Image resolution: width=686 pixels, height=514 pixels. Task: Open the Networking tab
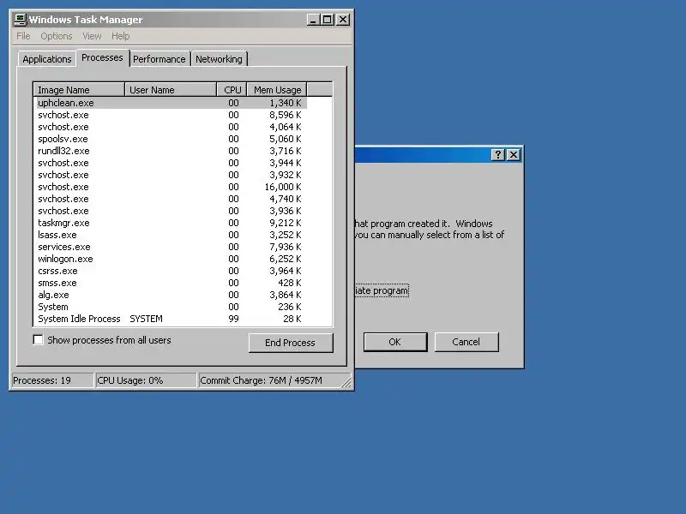click(x=219, y=59)
